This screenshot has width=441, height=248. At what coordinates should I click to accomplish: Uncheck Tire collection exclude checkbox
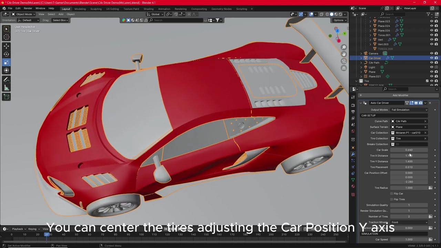point(427,81)
